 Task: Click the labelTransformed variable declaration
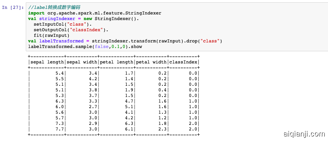[61, 41]
